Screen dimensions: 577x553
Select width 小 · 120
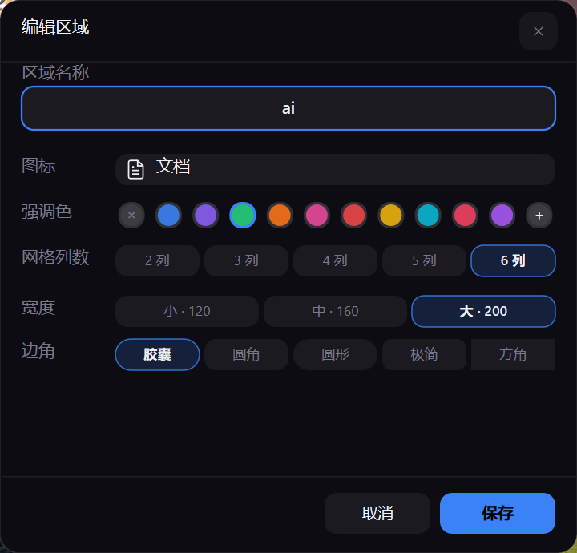click(x=187, y=311)
